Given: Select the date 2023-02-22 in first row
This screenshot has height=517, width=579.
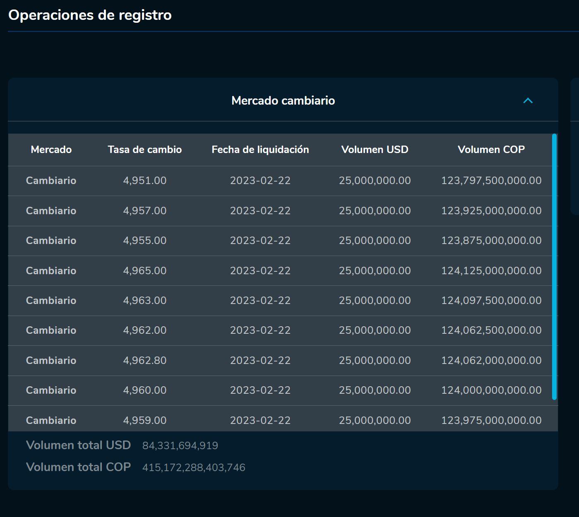Looking at the screenshot, I should 260,181.
